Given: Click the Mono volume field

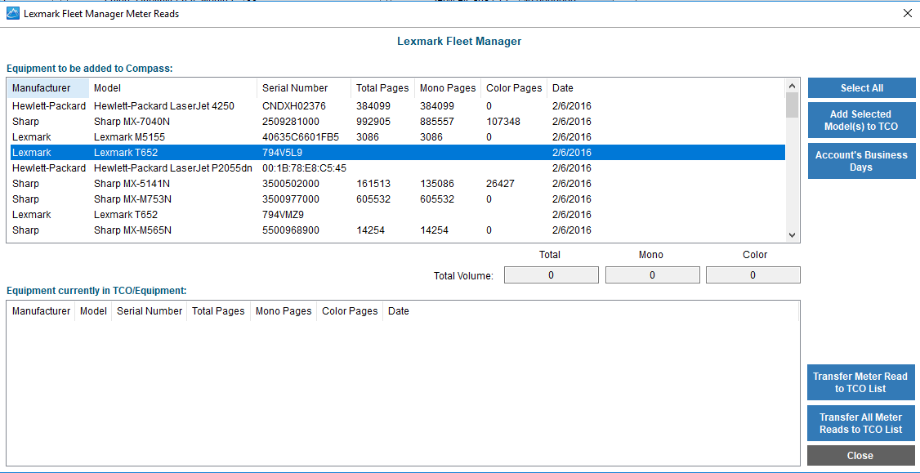Looking at the screenshot, I should 653,274.
